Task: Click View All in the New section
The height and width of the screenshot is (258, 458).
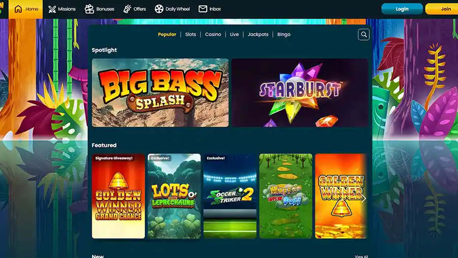Action: [361, 256]
